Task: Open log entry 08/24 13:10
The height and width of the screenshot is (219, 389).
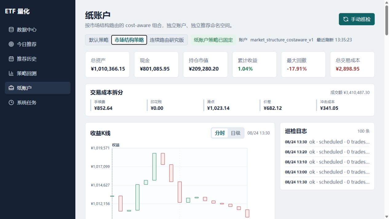Action: pyautogui.click(x=327, y=162)
